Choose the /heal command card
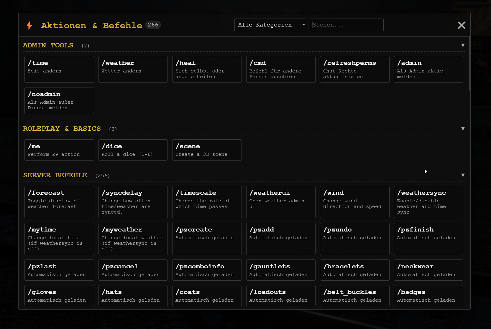Viewport: 491px width, 329px height. [x=207, y=69]
